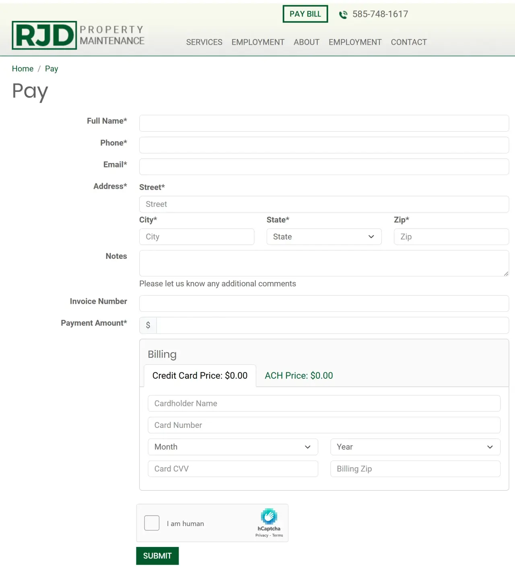
Task: Open the expiration Year dropdown
Action: click(x=415, y=447)
